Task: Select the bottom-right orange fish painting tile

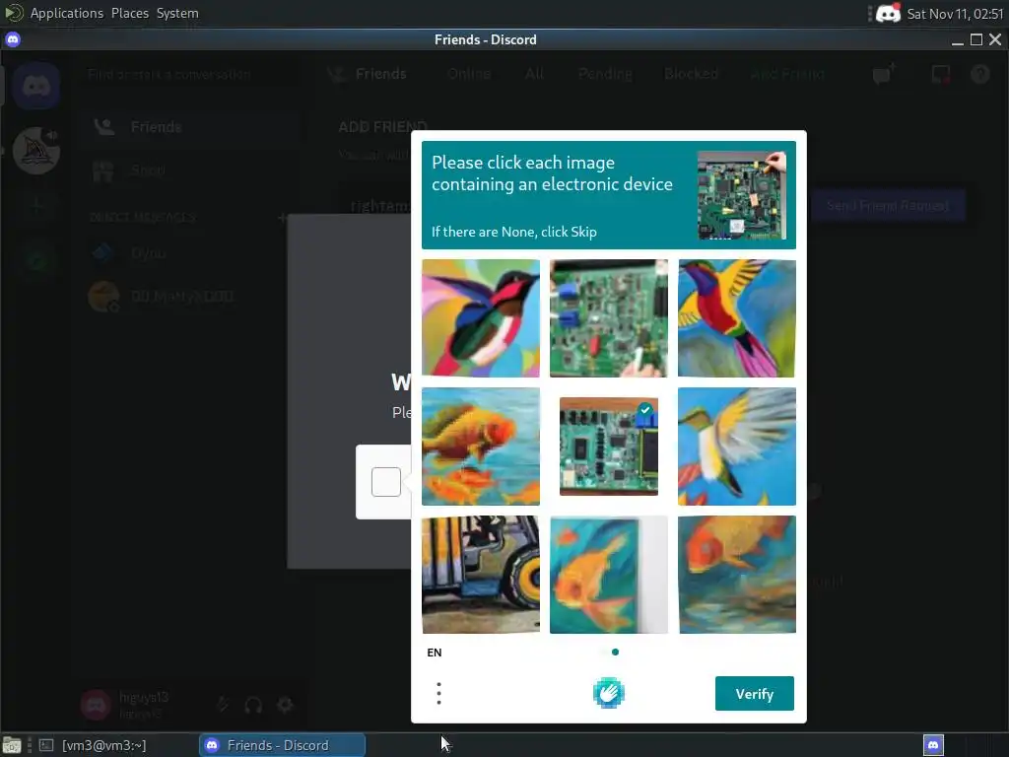Action: tap(737, 575)
